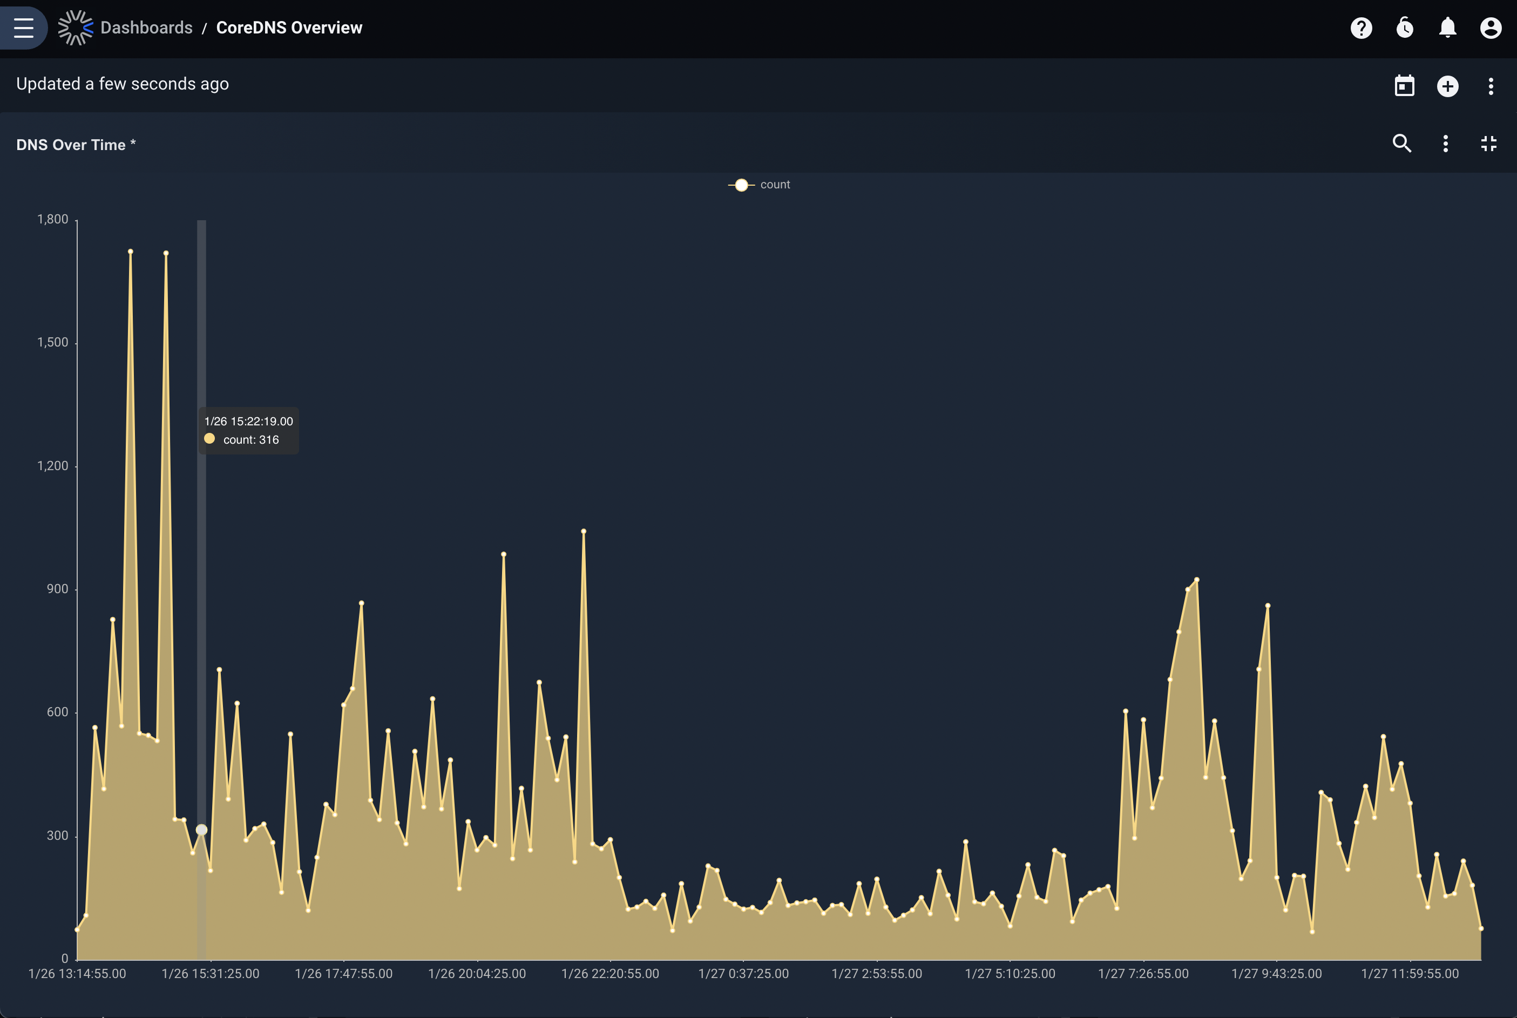Open the dashboard more options menu

[1491, 86]
